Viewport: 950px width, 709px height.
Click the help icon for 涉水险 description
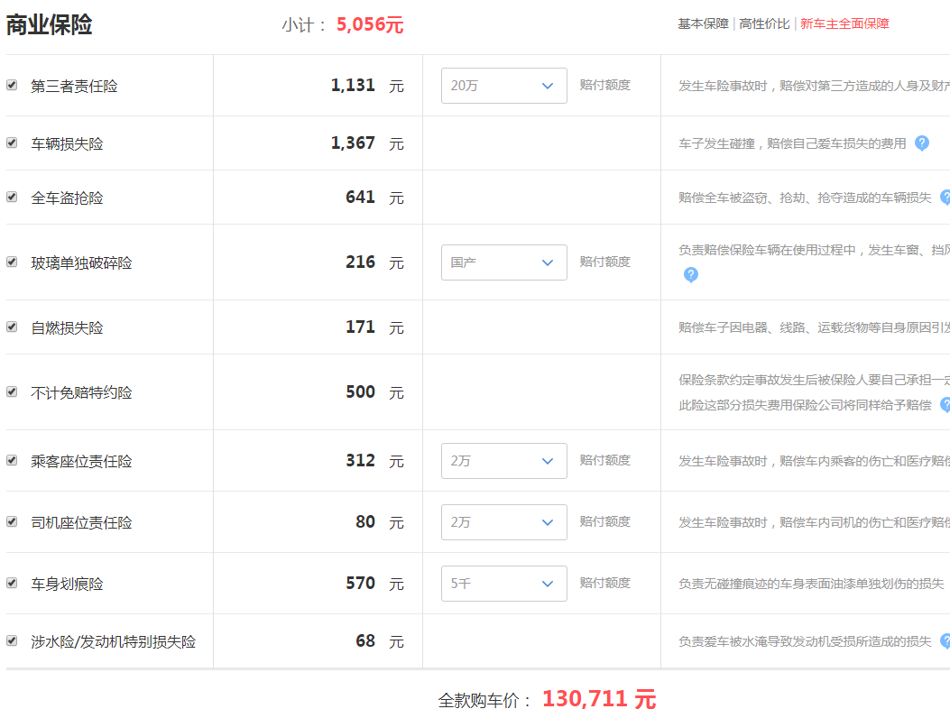[x=945, y=641]
